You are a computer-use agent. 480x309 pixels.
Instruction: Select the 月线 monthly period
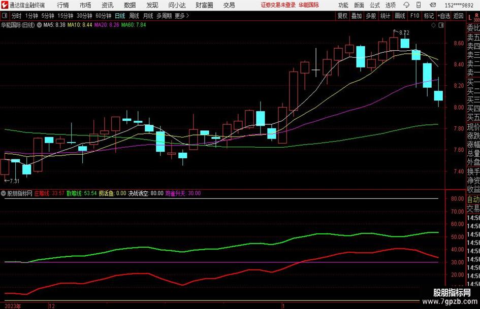(148, 16)
